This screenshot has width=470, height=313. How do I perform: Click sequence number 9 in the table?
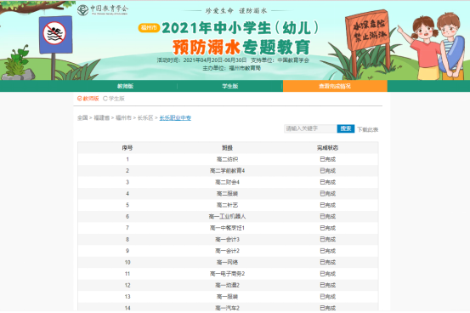pyautogui.click(x=127, y=251)
